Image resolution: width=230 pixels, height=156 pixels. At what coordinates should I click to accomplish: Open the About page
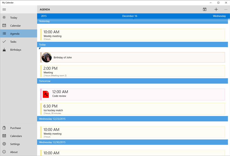pyautogui.click(x=18, y=152)
